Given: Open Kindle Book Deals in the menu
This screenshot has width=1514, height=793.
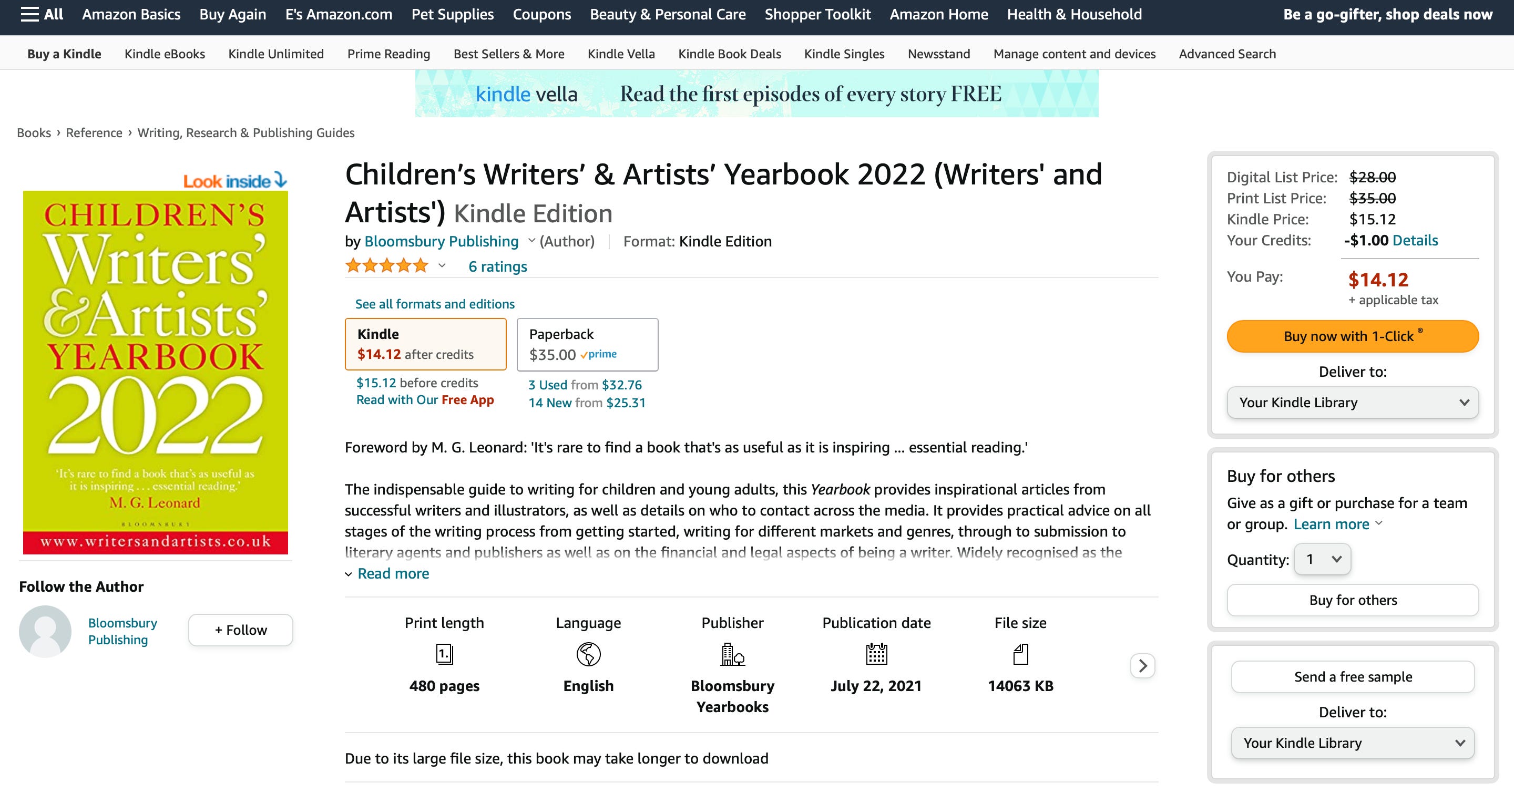Looking at the screenshot, I should [x=729, y=54].
